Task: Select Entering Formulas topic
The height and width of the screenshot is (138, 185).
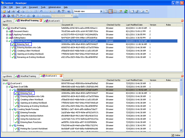Action: point(28,112)
